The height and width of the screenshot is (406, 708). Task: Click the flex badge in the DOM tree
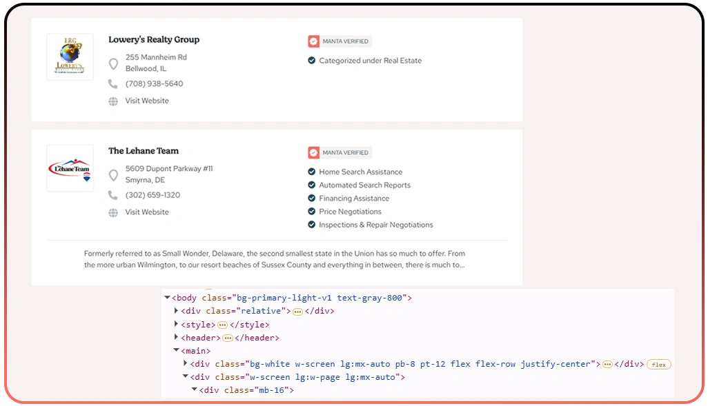pyautogui.click(x=658, y=365)
